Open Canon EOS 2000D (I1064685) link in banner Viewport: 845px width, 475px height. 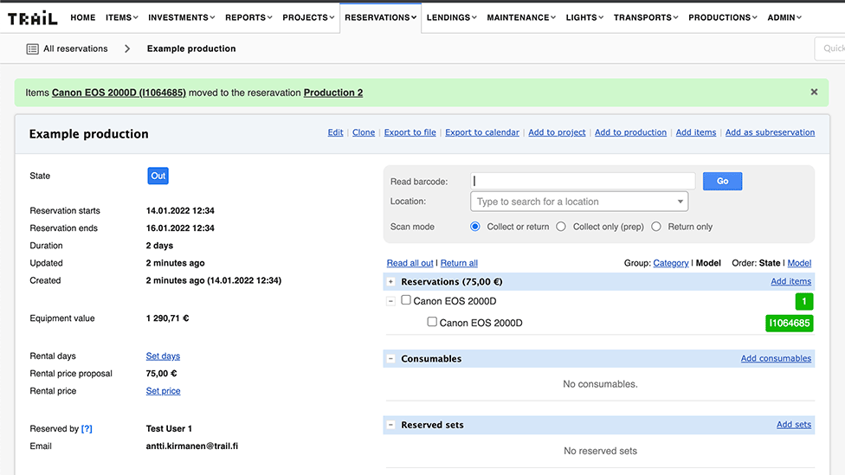coord(119,93)
